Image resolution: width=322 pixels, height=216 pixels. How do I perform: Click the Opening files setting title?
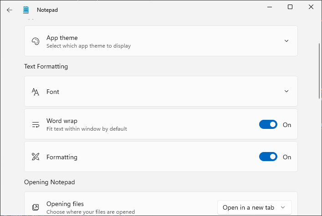click(65, 204)
